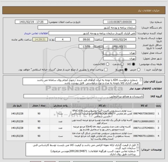Click the BATHROOM VANITY item name cell
The width and height of the screenshot is (168, 162).
[102, 113]
